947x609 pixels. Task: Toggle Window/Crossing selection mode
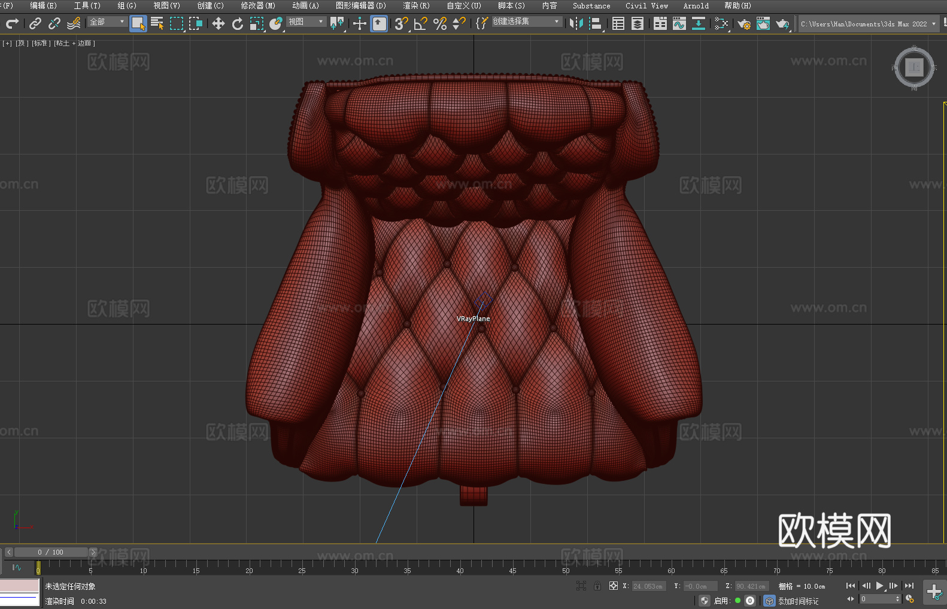(x=196, y=23)
